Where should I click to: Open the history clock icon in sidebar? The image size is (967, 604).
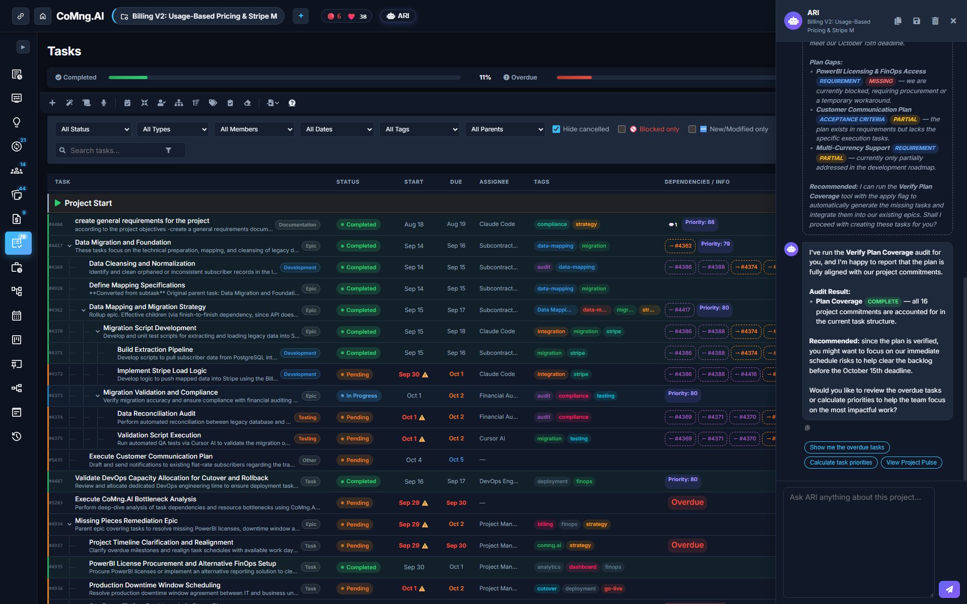[17, 436]
